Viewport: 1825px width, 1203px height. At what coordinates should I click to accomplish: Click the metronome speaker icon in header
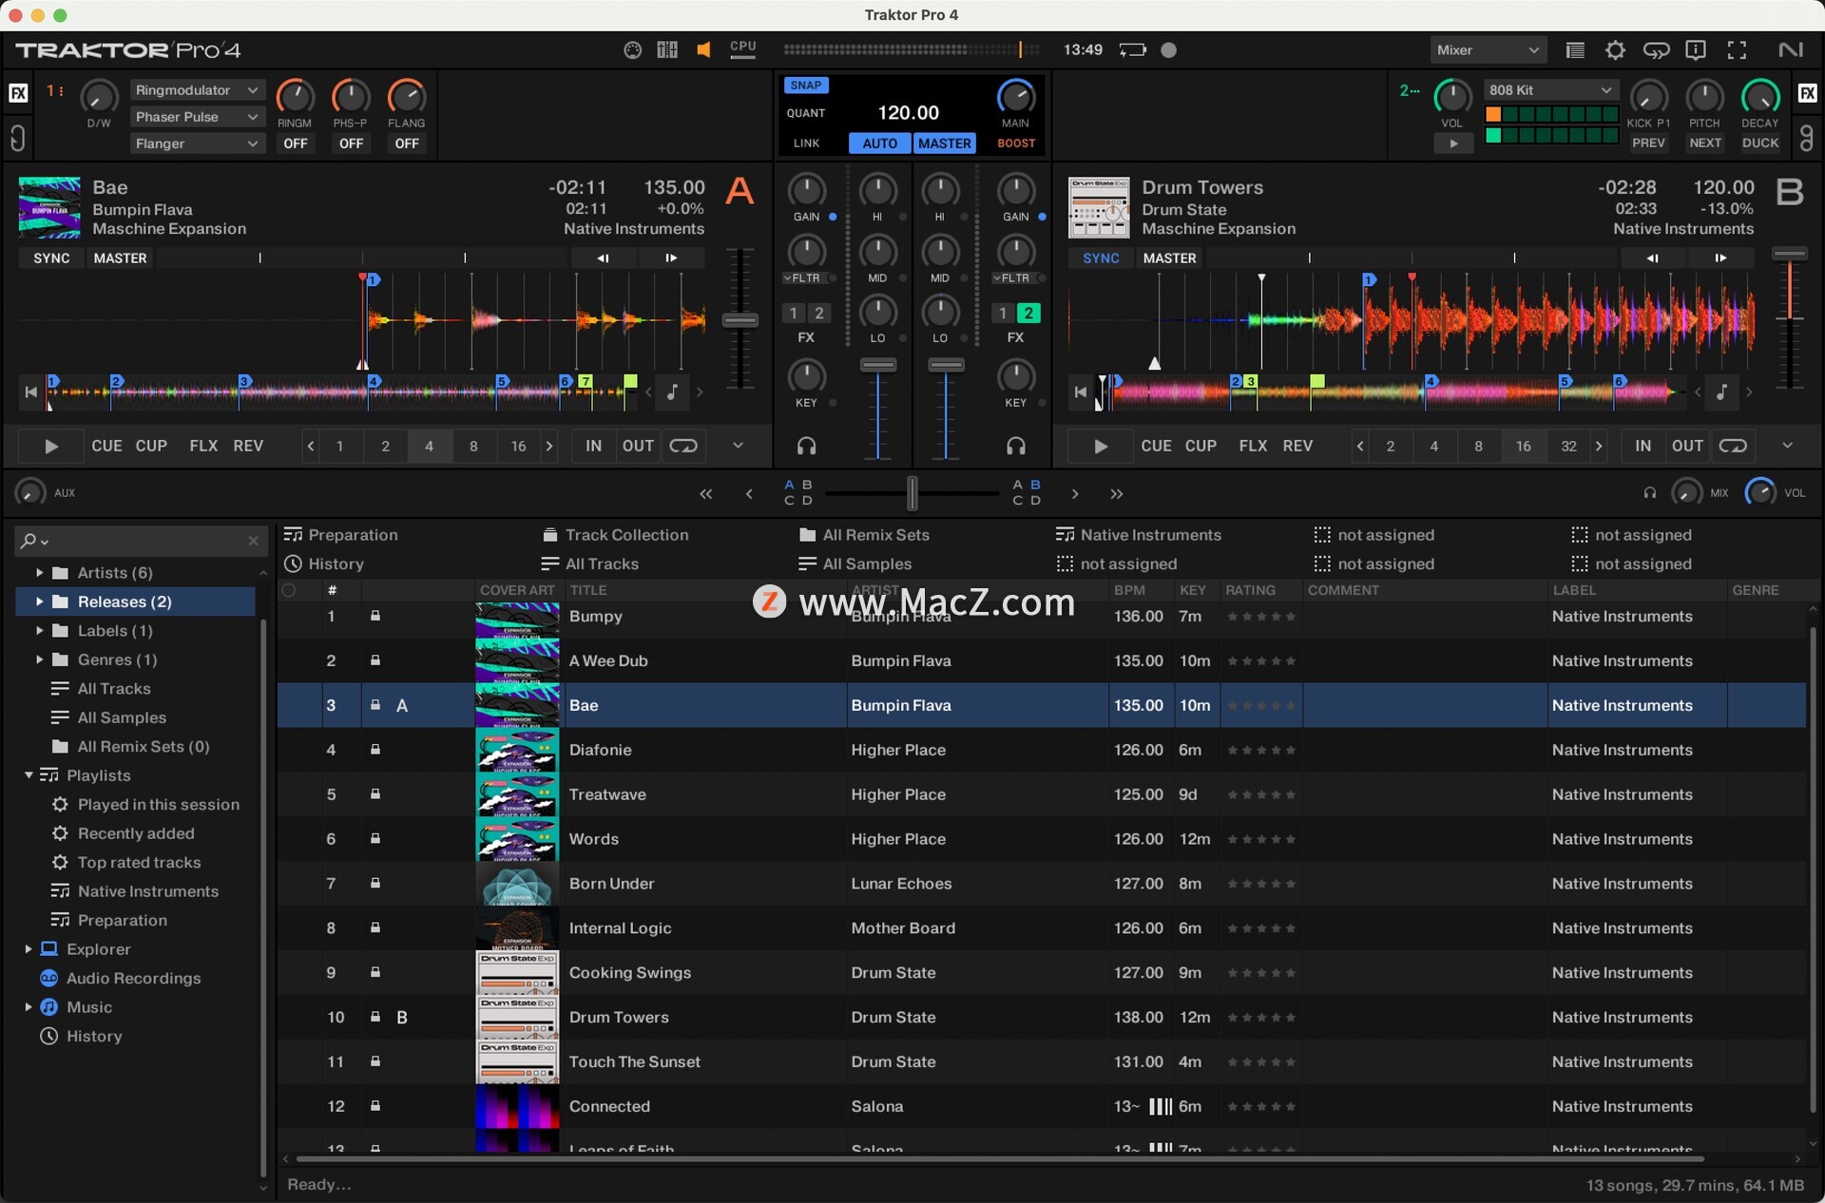tap(703, 49)
